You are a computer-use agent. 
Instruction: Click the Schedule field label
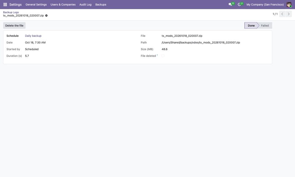[x=13, y=36]
